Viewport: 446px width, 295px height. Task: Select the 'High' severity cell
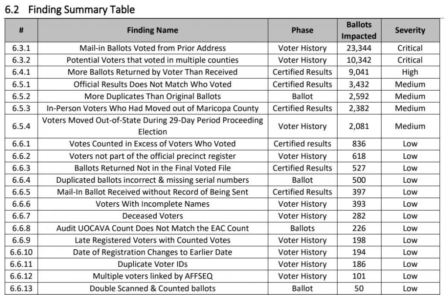click(410, 72)
